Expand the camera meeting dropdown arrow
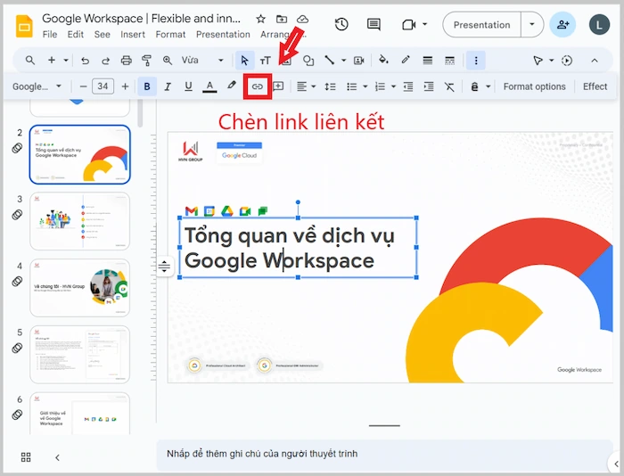The height and width of the screenshot is (476, 624). pos(424,24)
